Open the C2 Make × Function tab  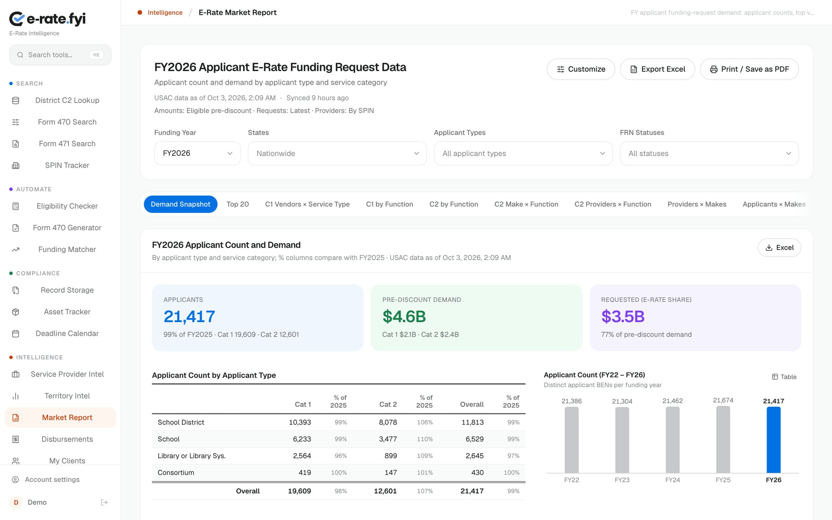click(x=526, y=204)
